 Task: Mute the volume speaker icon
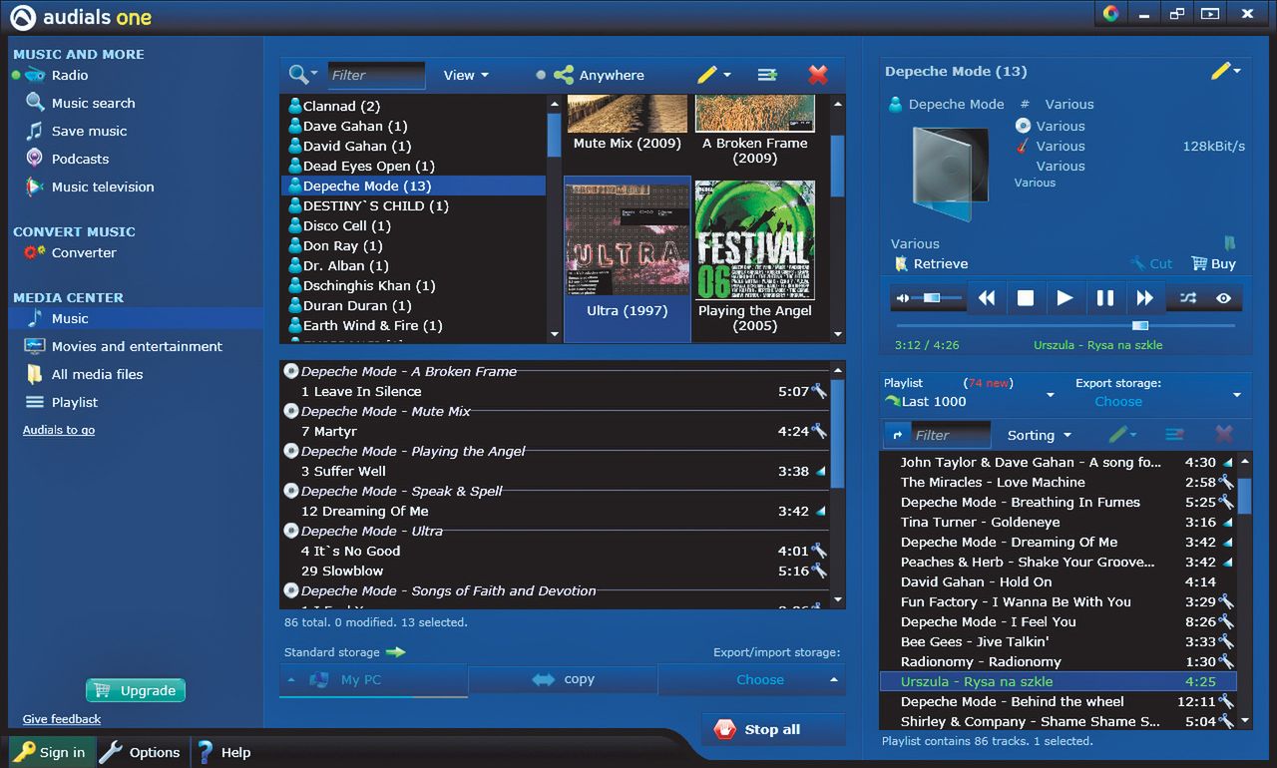click(x=903, y=298)
